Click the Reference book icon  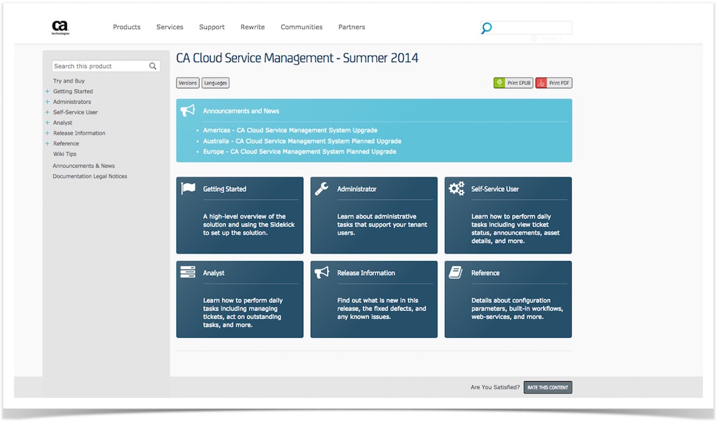[456, 272]
